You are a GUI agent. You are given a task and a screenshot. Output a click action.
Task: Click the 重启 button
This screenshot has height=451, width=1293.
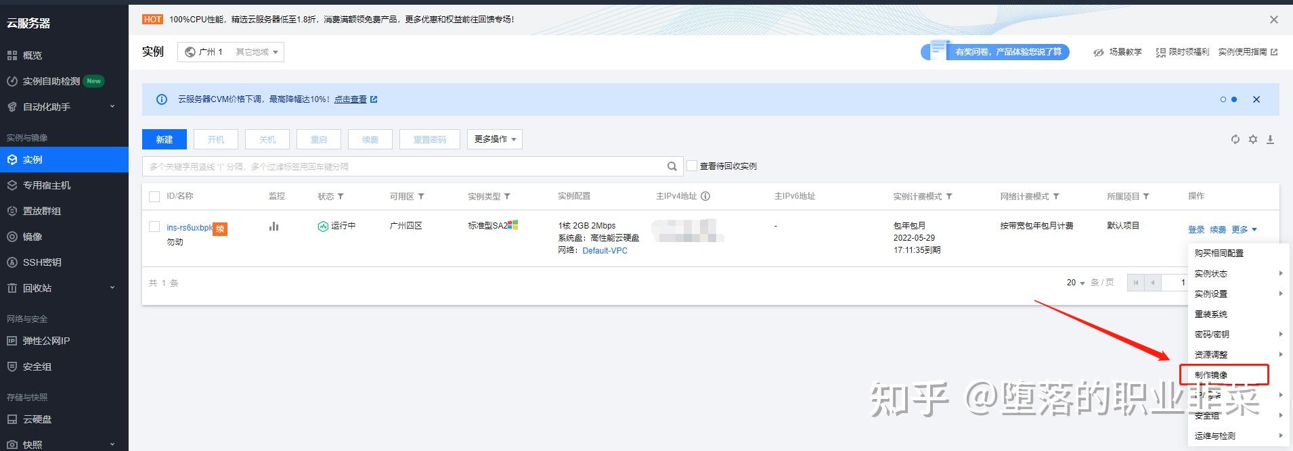tap(319, 139)
